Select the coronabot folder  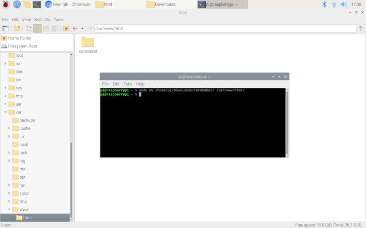click(x=88, y=45)
